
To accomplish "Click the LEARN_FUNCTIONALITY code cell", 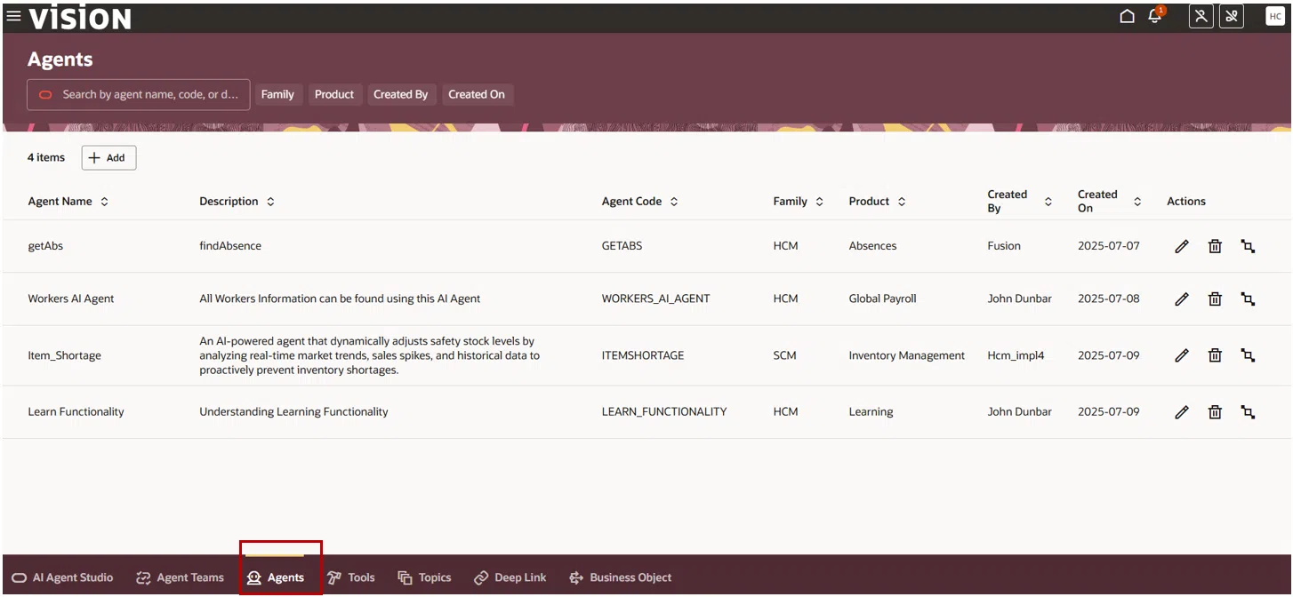I will tap(663, 412).
